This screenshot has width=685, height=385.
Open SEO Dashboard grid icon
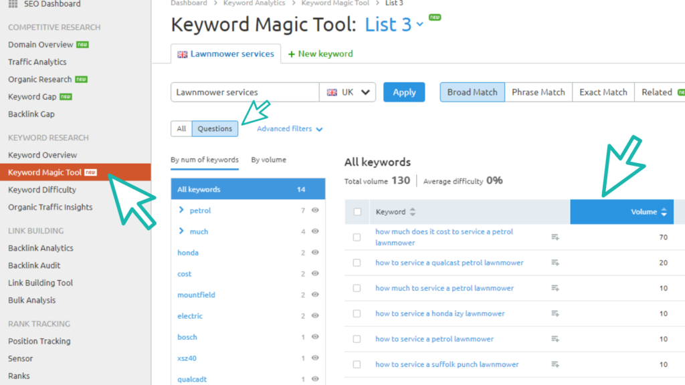click(x=13, y=4)
